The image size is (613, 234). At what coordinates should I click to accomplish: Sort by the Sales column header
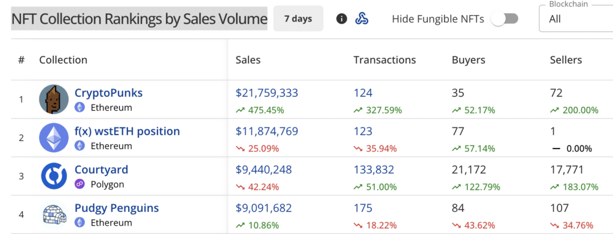pyautogui.click(x=248, y=60)
